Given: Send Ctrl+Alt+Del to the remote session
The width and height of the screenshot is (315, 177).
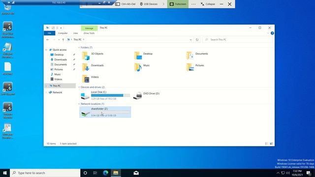Looking at the screenshot, I should [x=126, y=4].
